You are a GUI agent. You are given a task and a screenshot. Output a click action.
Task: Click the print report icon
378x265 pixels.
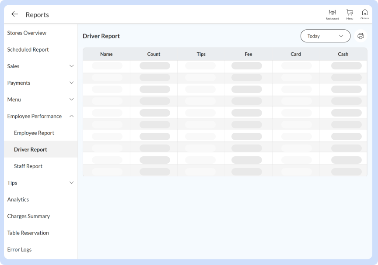coord(360,36)
